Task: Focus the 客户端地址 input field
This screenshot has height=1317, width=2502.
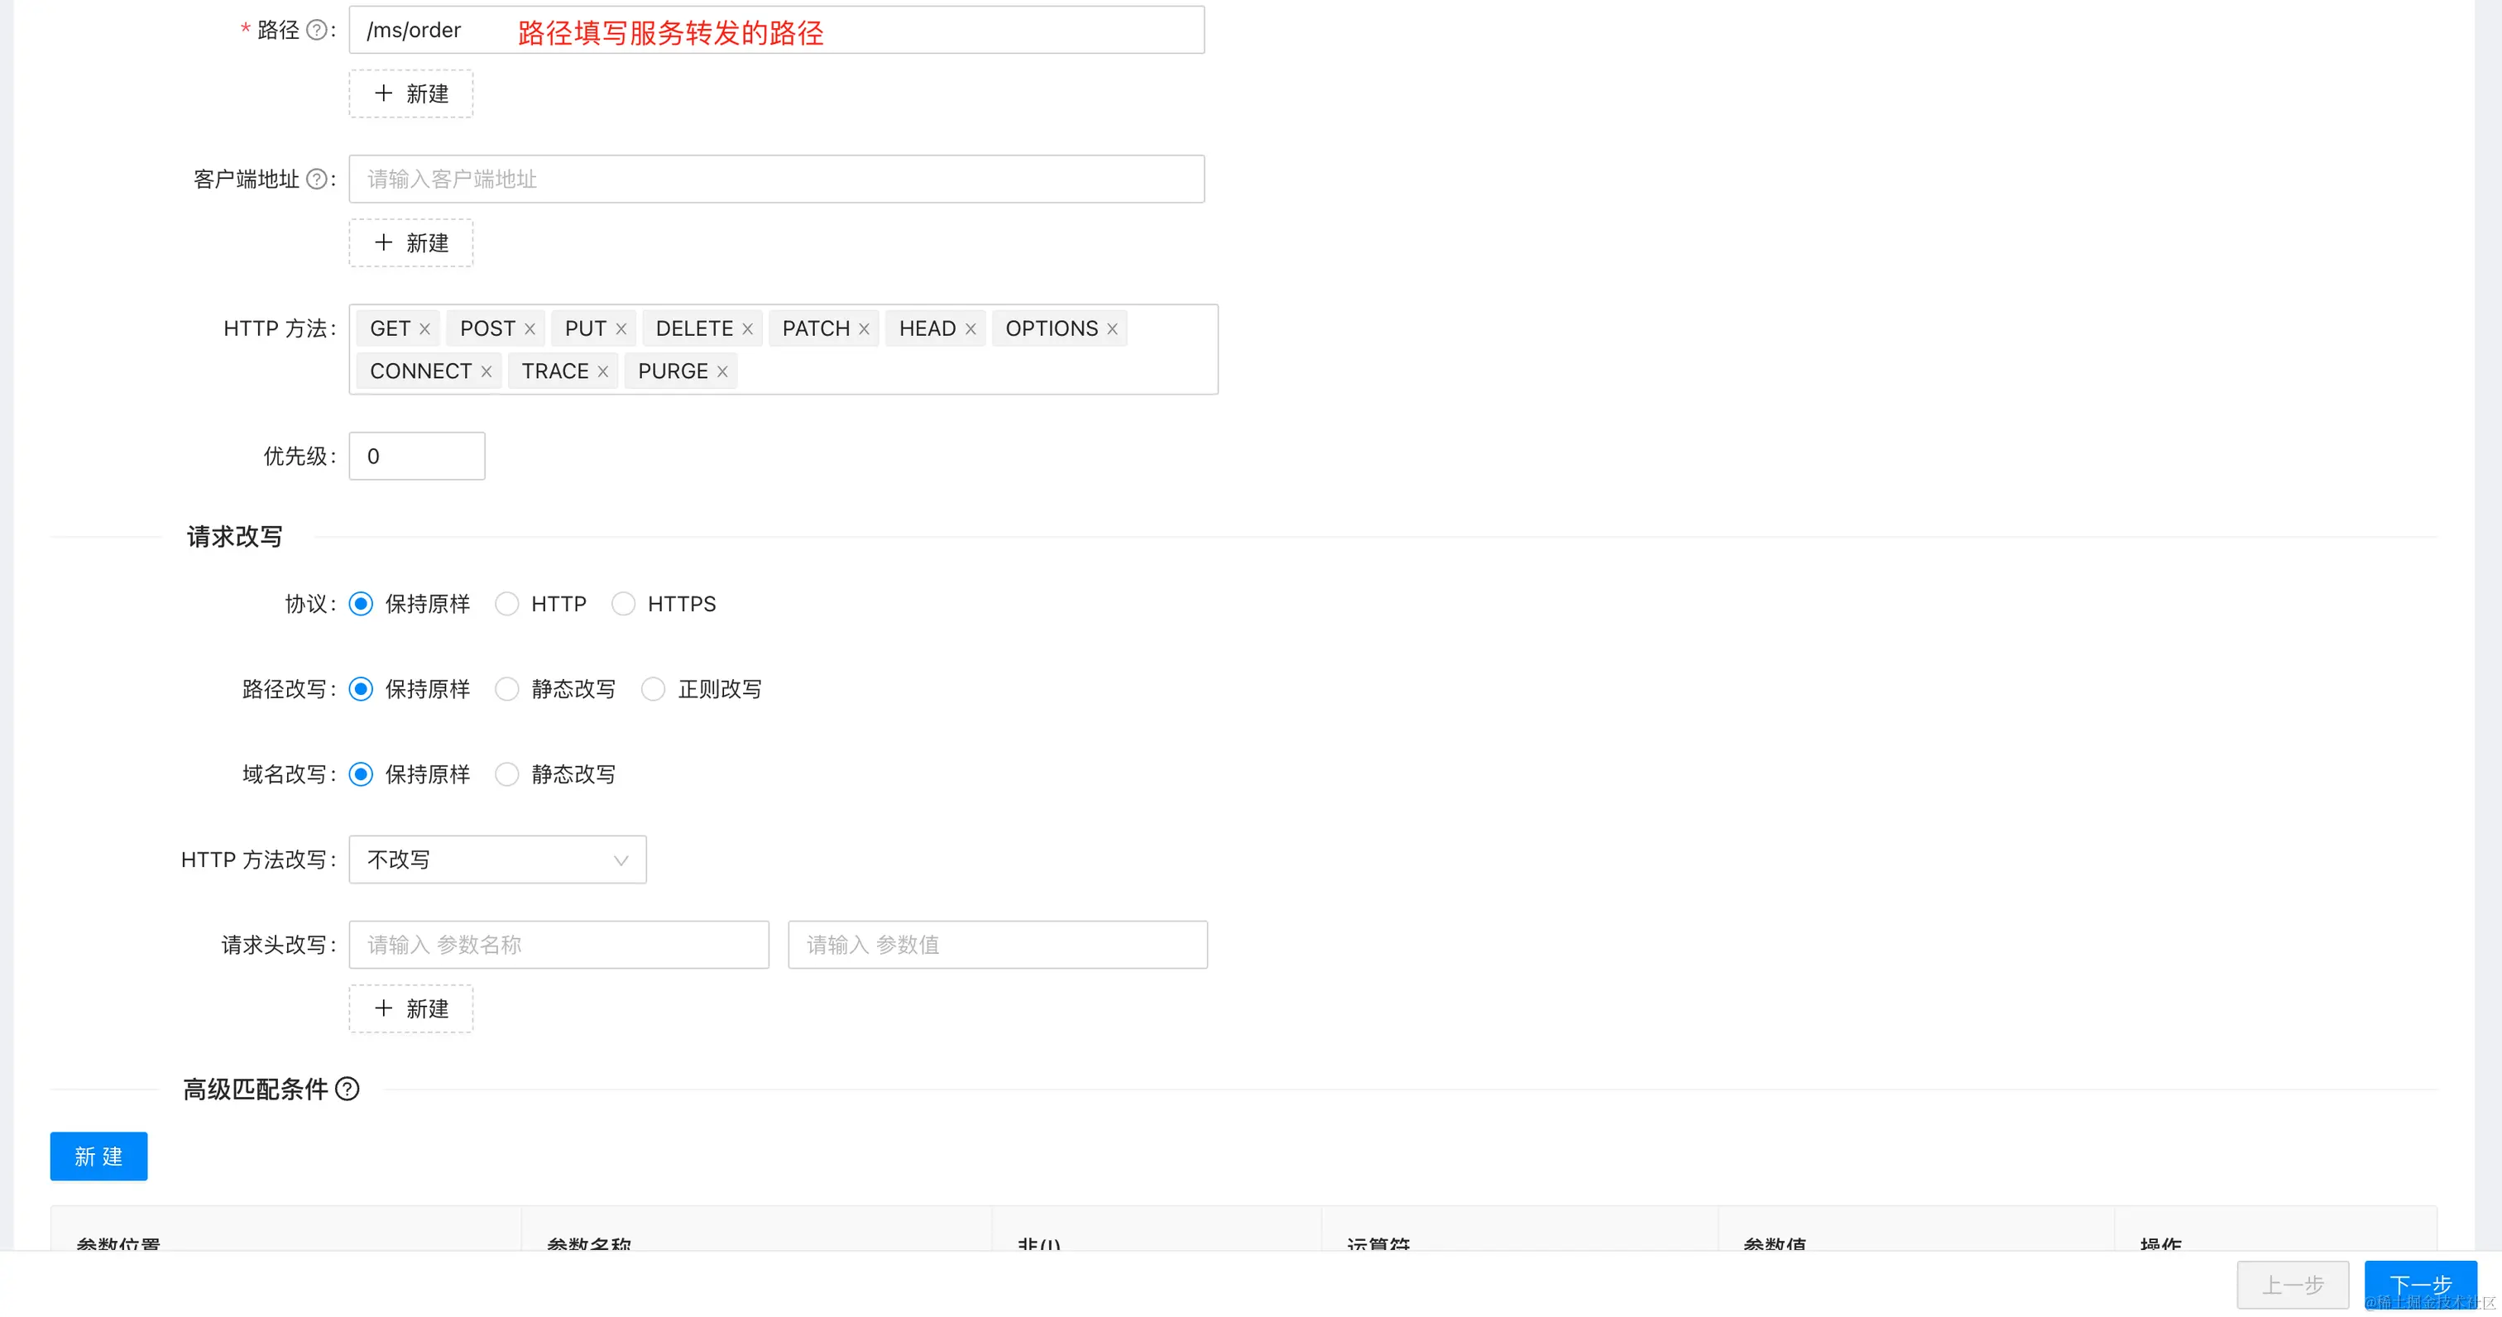Action: 776,179
